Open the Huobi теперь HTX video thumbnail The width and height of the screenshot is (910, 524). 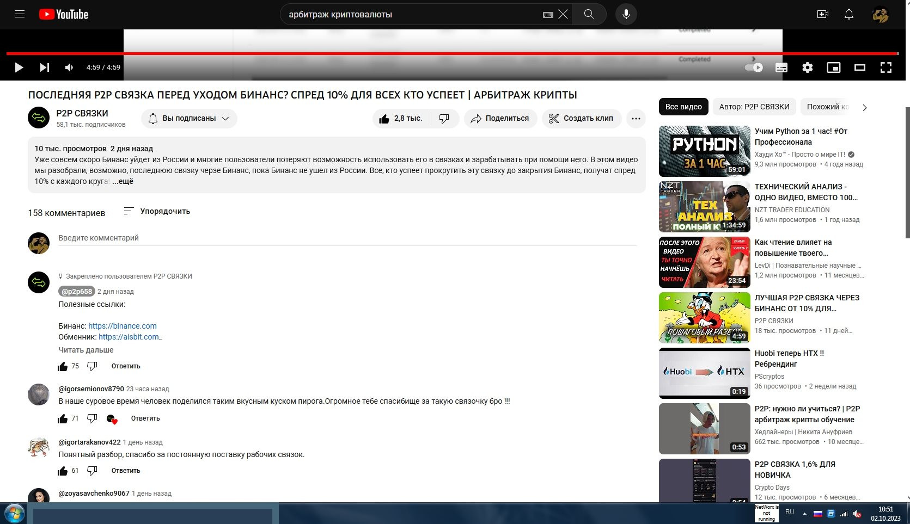click(705, 373)
